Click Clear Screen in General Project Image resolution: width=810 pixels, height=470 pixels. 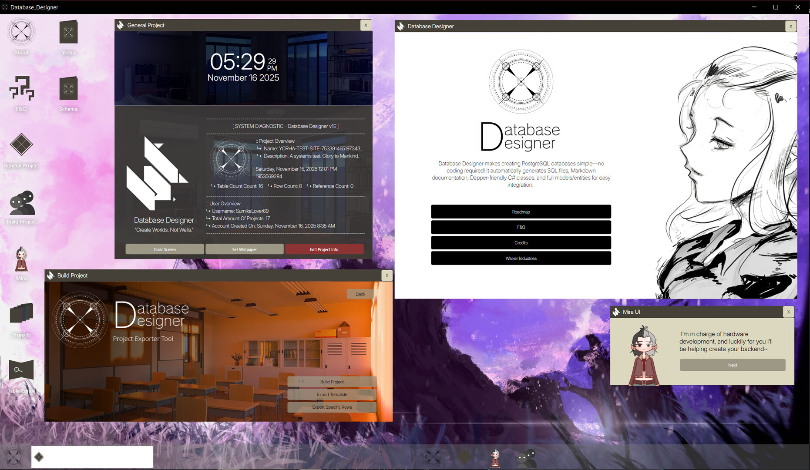coord(165,249)
